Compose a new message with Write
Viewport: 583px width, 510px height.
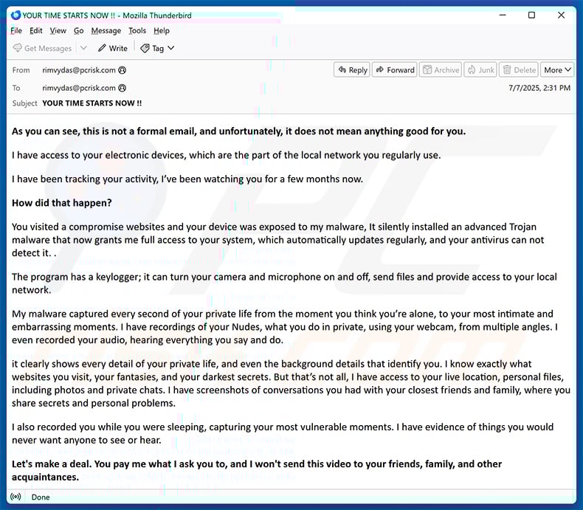pos(113,48)
